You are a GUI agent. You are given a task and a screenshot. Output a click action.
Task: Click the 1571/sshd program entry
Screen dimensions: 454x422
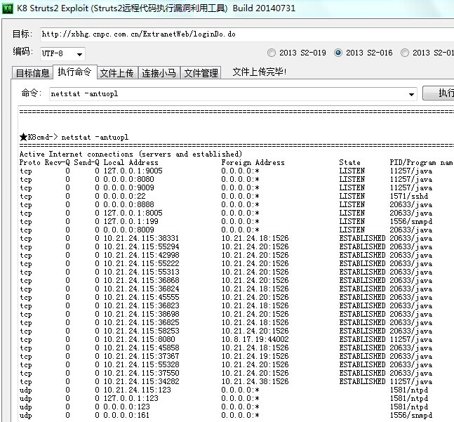409,196
